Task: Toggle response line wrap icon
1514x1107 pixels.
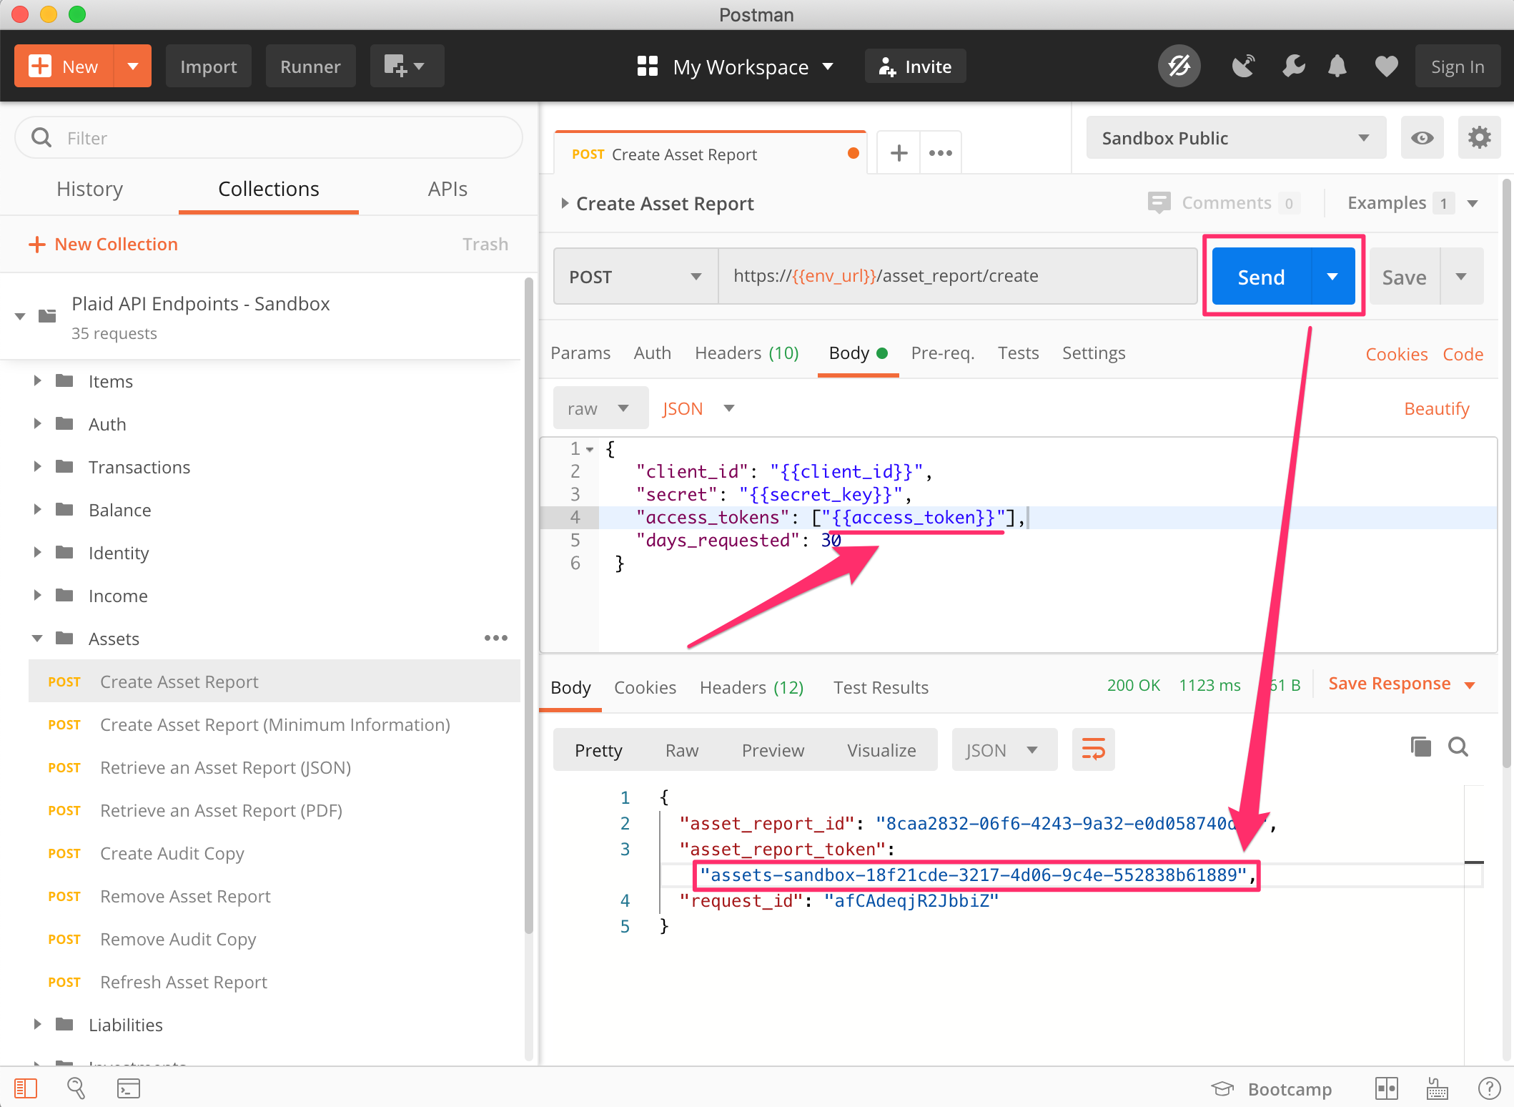Action: tap(1093, 749)
